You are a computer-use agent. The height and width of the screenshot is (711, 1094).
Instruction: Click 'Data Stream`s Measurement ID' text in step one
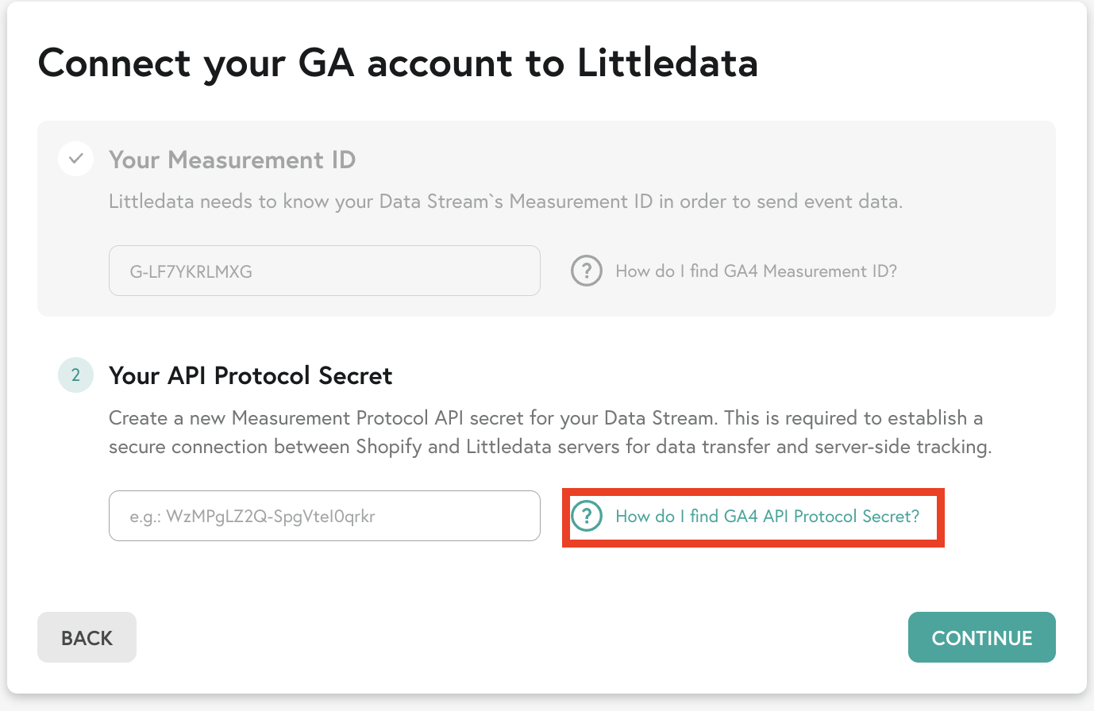[515, 202]
